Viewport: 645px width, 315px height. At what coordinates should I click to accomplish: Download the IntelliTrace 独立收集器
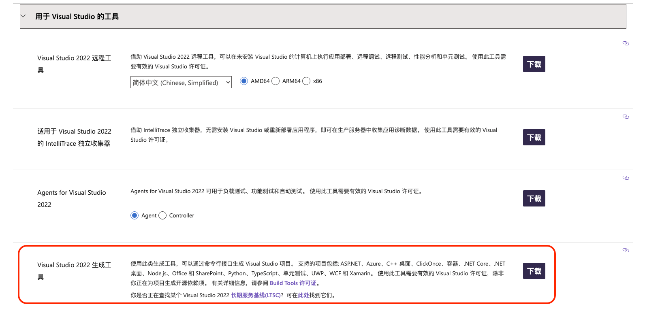click(x=534, y=137)
